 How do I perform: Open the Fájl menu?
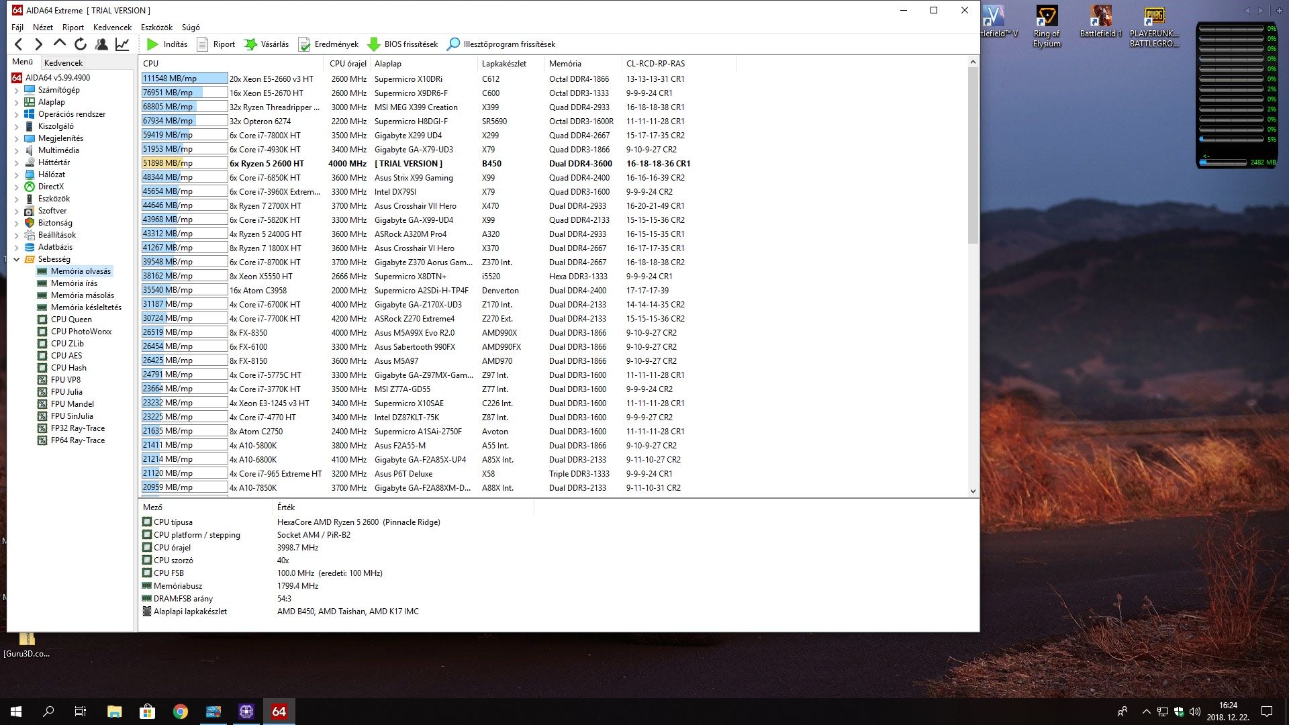[x=17, y=28]
